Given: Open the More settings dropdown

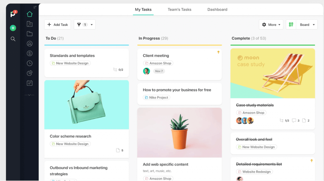Looking at the screenshot, I should click(x=271, y=25).
